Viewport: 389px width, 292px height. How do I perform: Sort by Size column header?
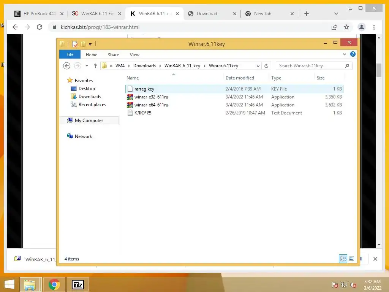(x=321, y=78)
